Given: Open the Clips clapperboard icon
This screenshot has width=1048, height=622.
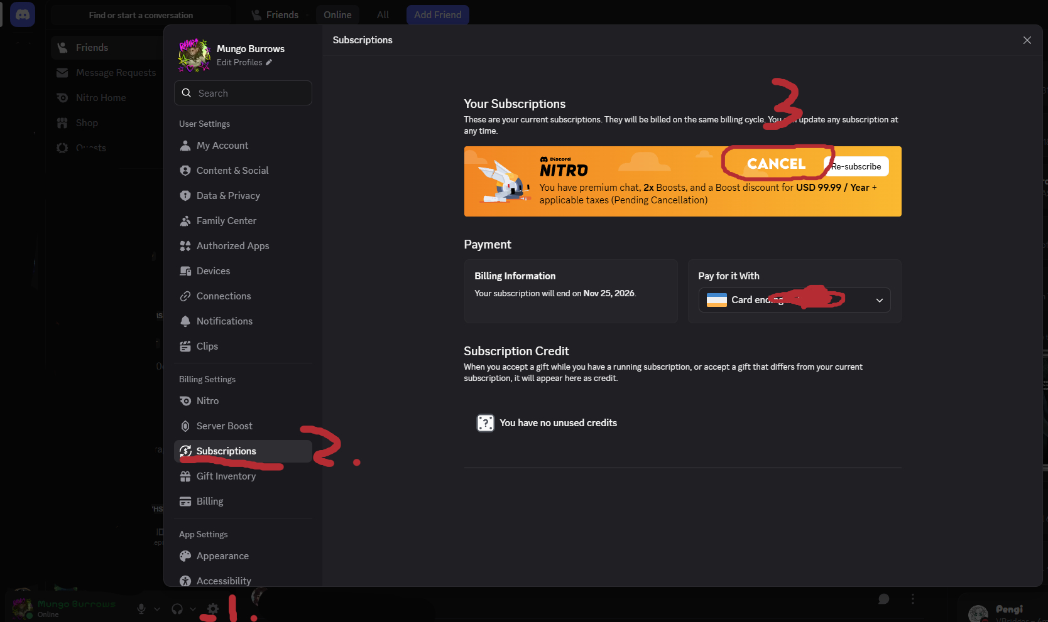Looking at the screenshot, I should (185, 346).
